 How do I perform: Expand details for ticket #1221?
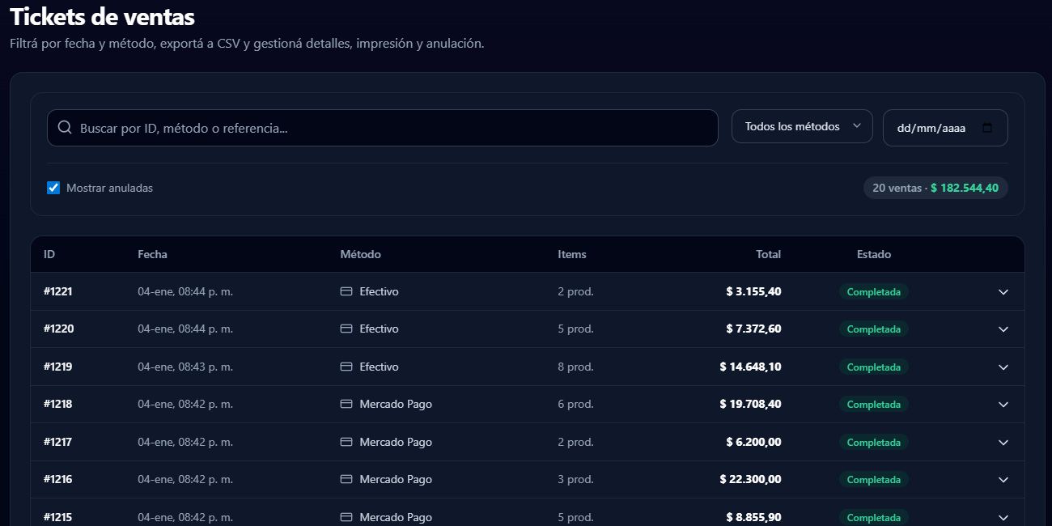click(x=1003, y=291)
